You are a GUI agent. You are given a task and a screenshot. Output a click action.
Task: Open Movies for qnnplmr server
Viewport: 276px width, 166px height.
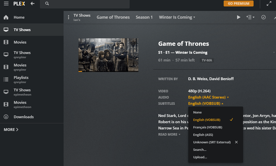[x=32, y=67]
